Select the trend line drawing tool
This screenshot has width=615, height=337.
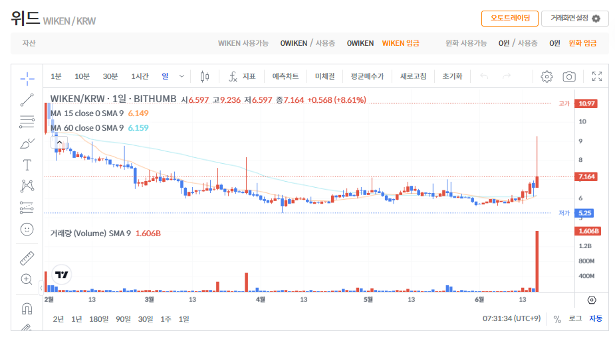click(27, 100)
